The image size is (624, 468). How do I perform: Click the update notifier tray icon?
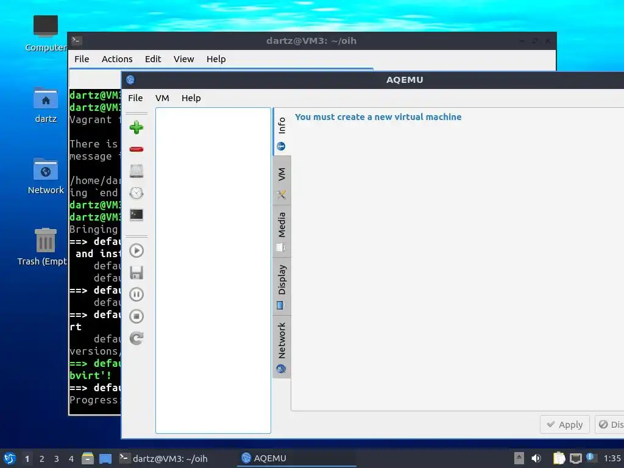click(x=590, y=458)
